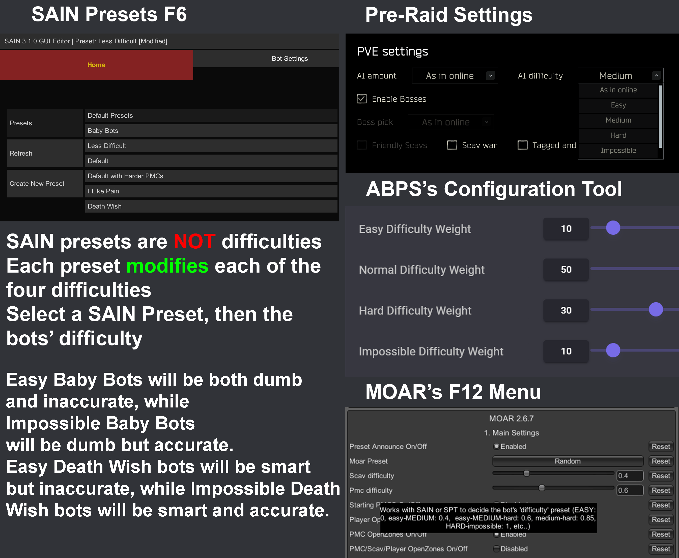Screen dimensions: 679x558
Task: Click the Scav difficulty slider handle
Action: [527, 473]
